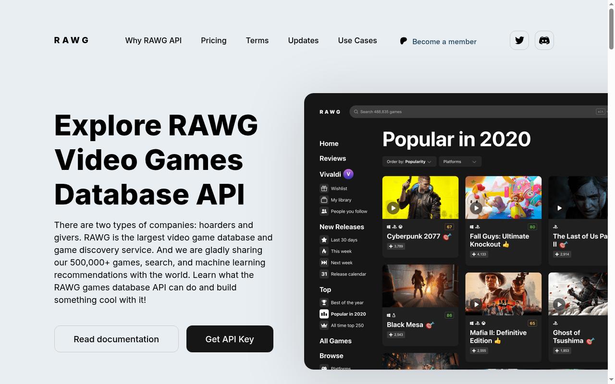Image resolution: width=615 pixels, height=384 pixels.
Task: Click the Search 488,835 games field
Action: (479, 112)
